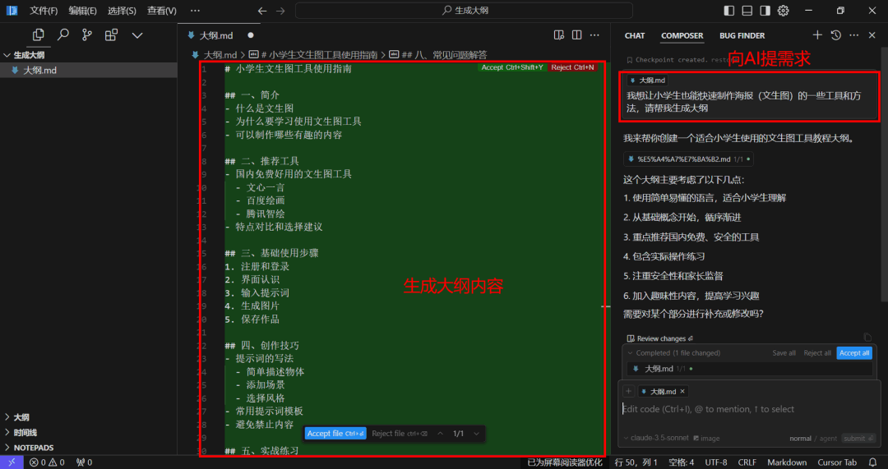
Task: Open the claude-3.5-sonnet model dropdown
Action: [x=655, y=438]
